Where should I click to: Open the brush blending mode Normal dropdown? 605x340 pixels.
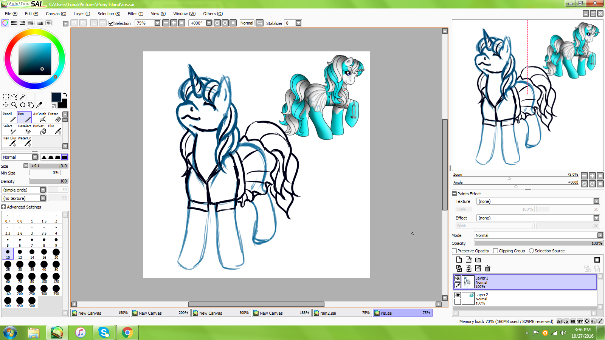35,157
